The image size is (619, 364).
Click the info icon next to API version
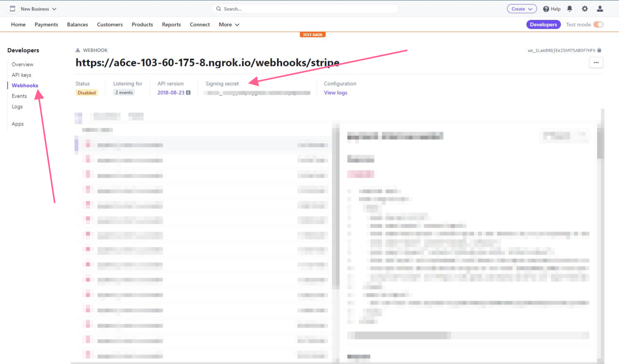click(x=188, y=93)
